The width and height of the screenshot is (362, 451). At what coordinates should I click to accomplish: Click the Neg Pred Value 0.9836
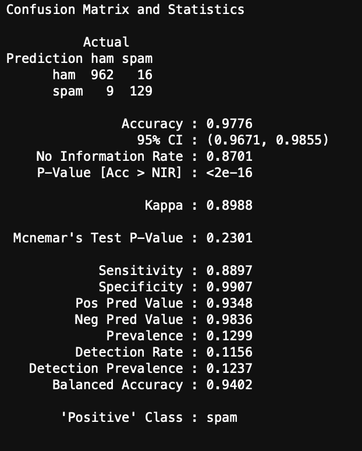[229, 319]
